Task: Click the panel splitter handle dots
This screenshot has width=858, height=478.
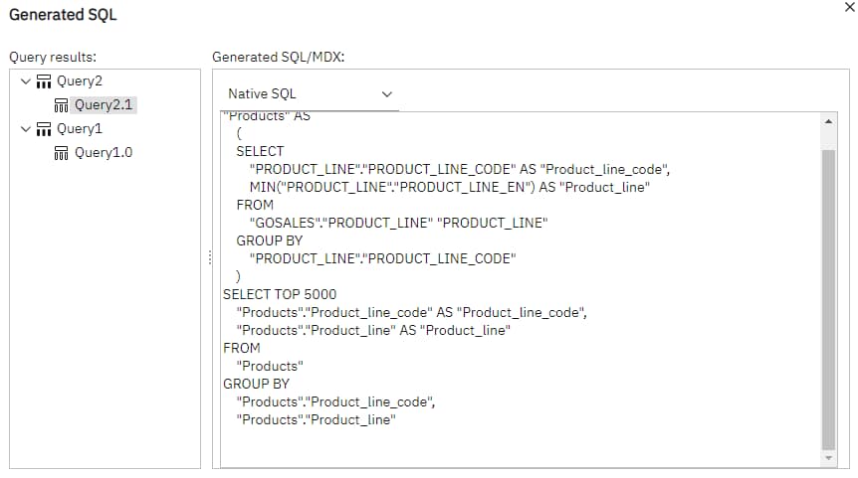Action: pos(210,257)
